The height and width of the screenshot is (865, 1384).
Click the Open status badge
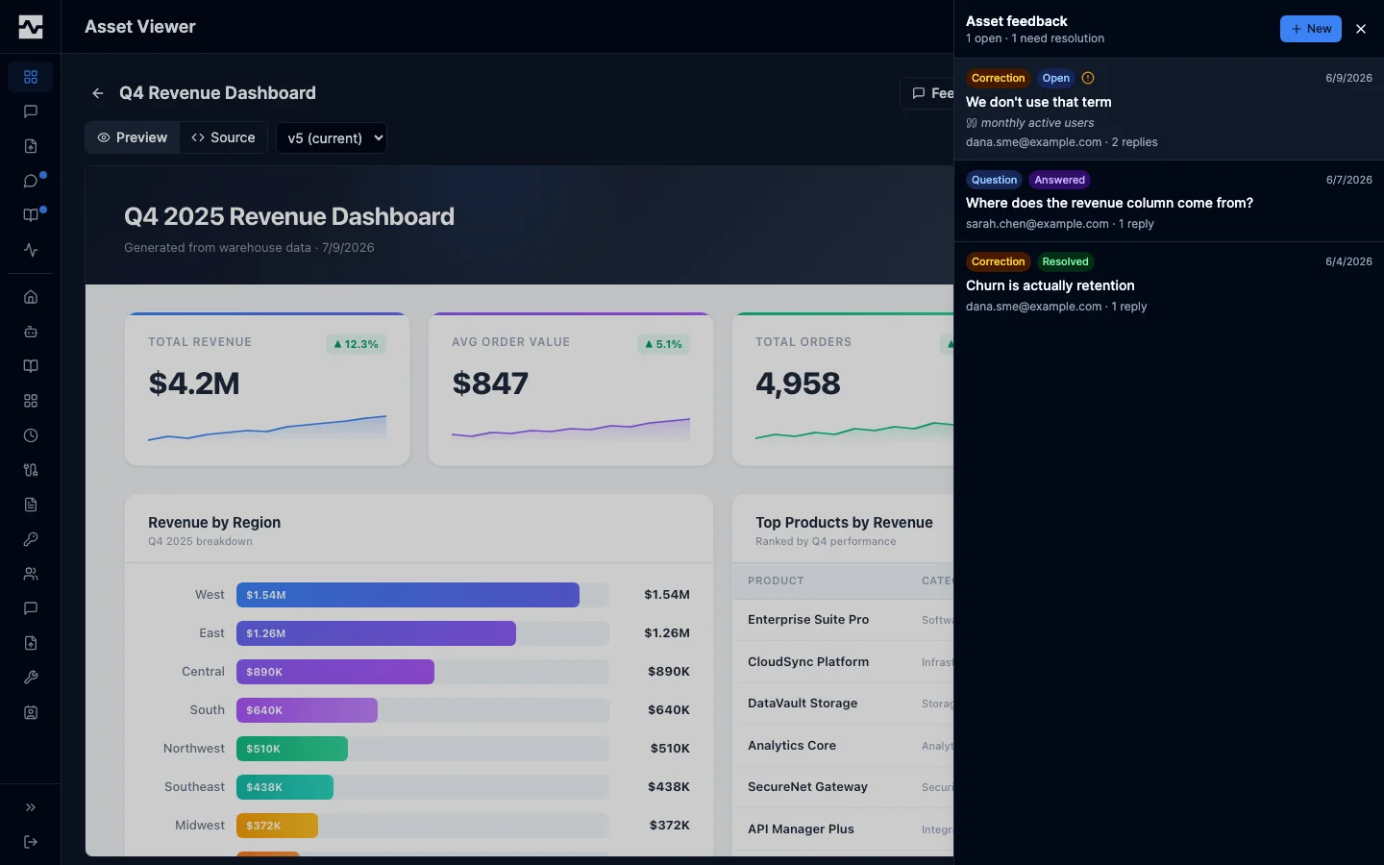pos(1055,78)
